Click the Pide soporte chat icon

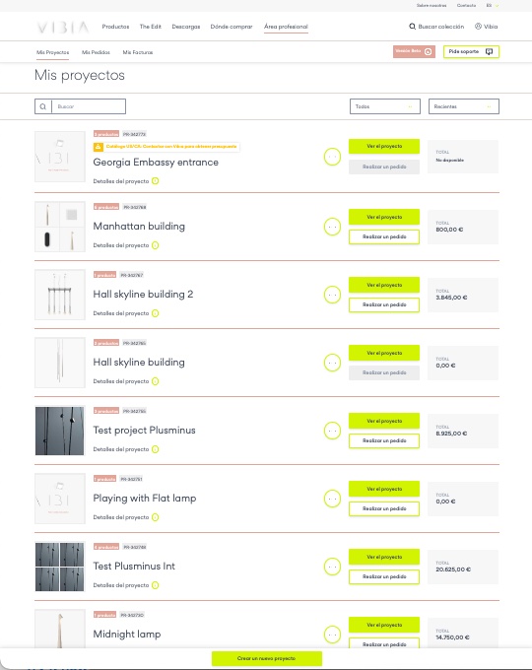click(x=490, y=51)
